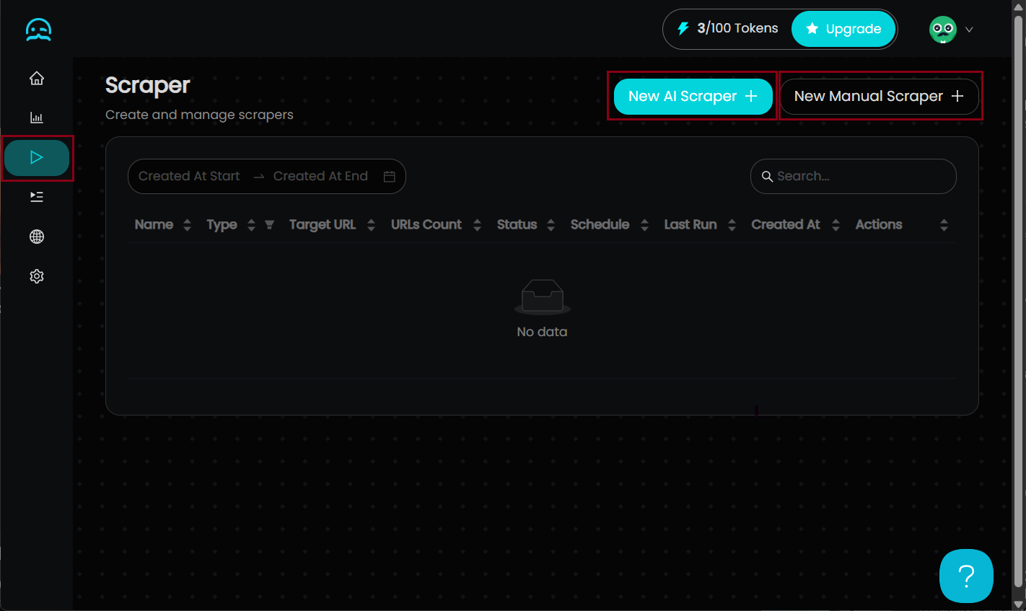Open Settings via the gear icon

point(37,276)
